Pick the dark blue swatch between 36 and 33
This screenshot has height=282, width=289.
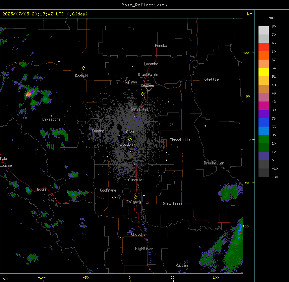[264, 122]
